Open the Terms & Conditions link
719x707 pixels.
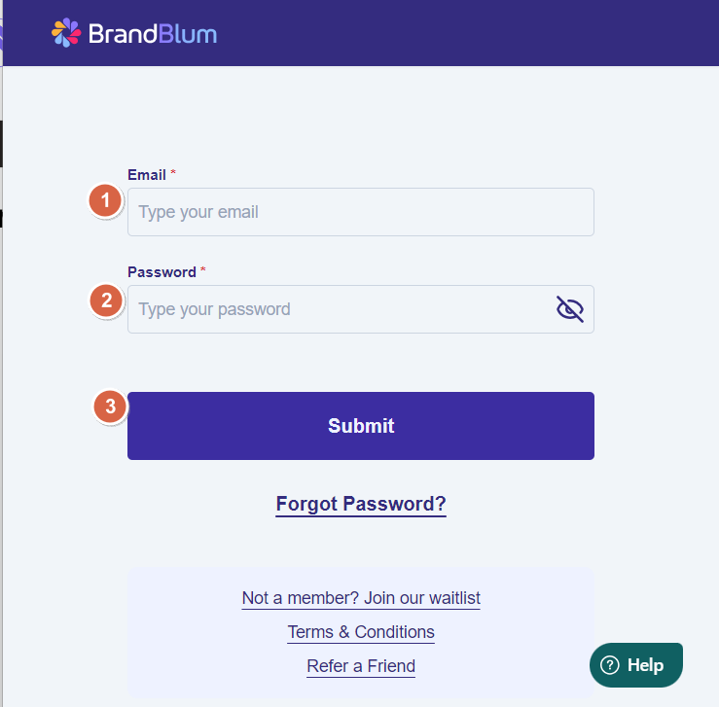pyautogui.click(x=361, y=632)
